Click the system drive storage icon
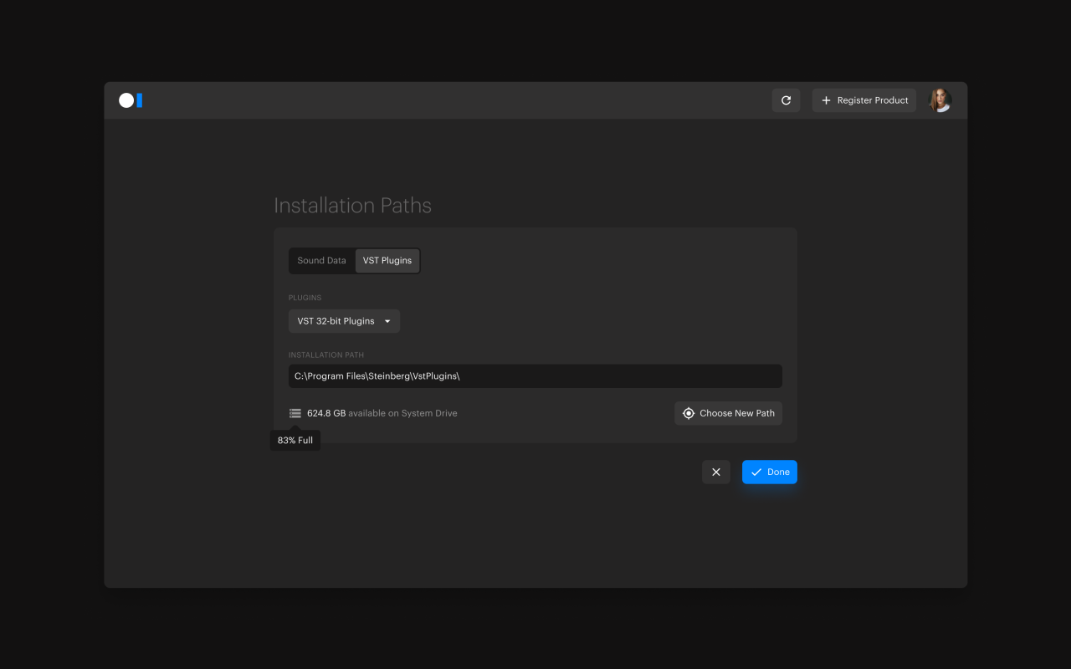Viewport: 1071px width, 669px height. click(295, 413)
